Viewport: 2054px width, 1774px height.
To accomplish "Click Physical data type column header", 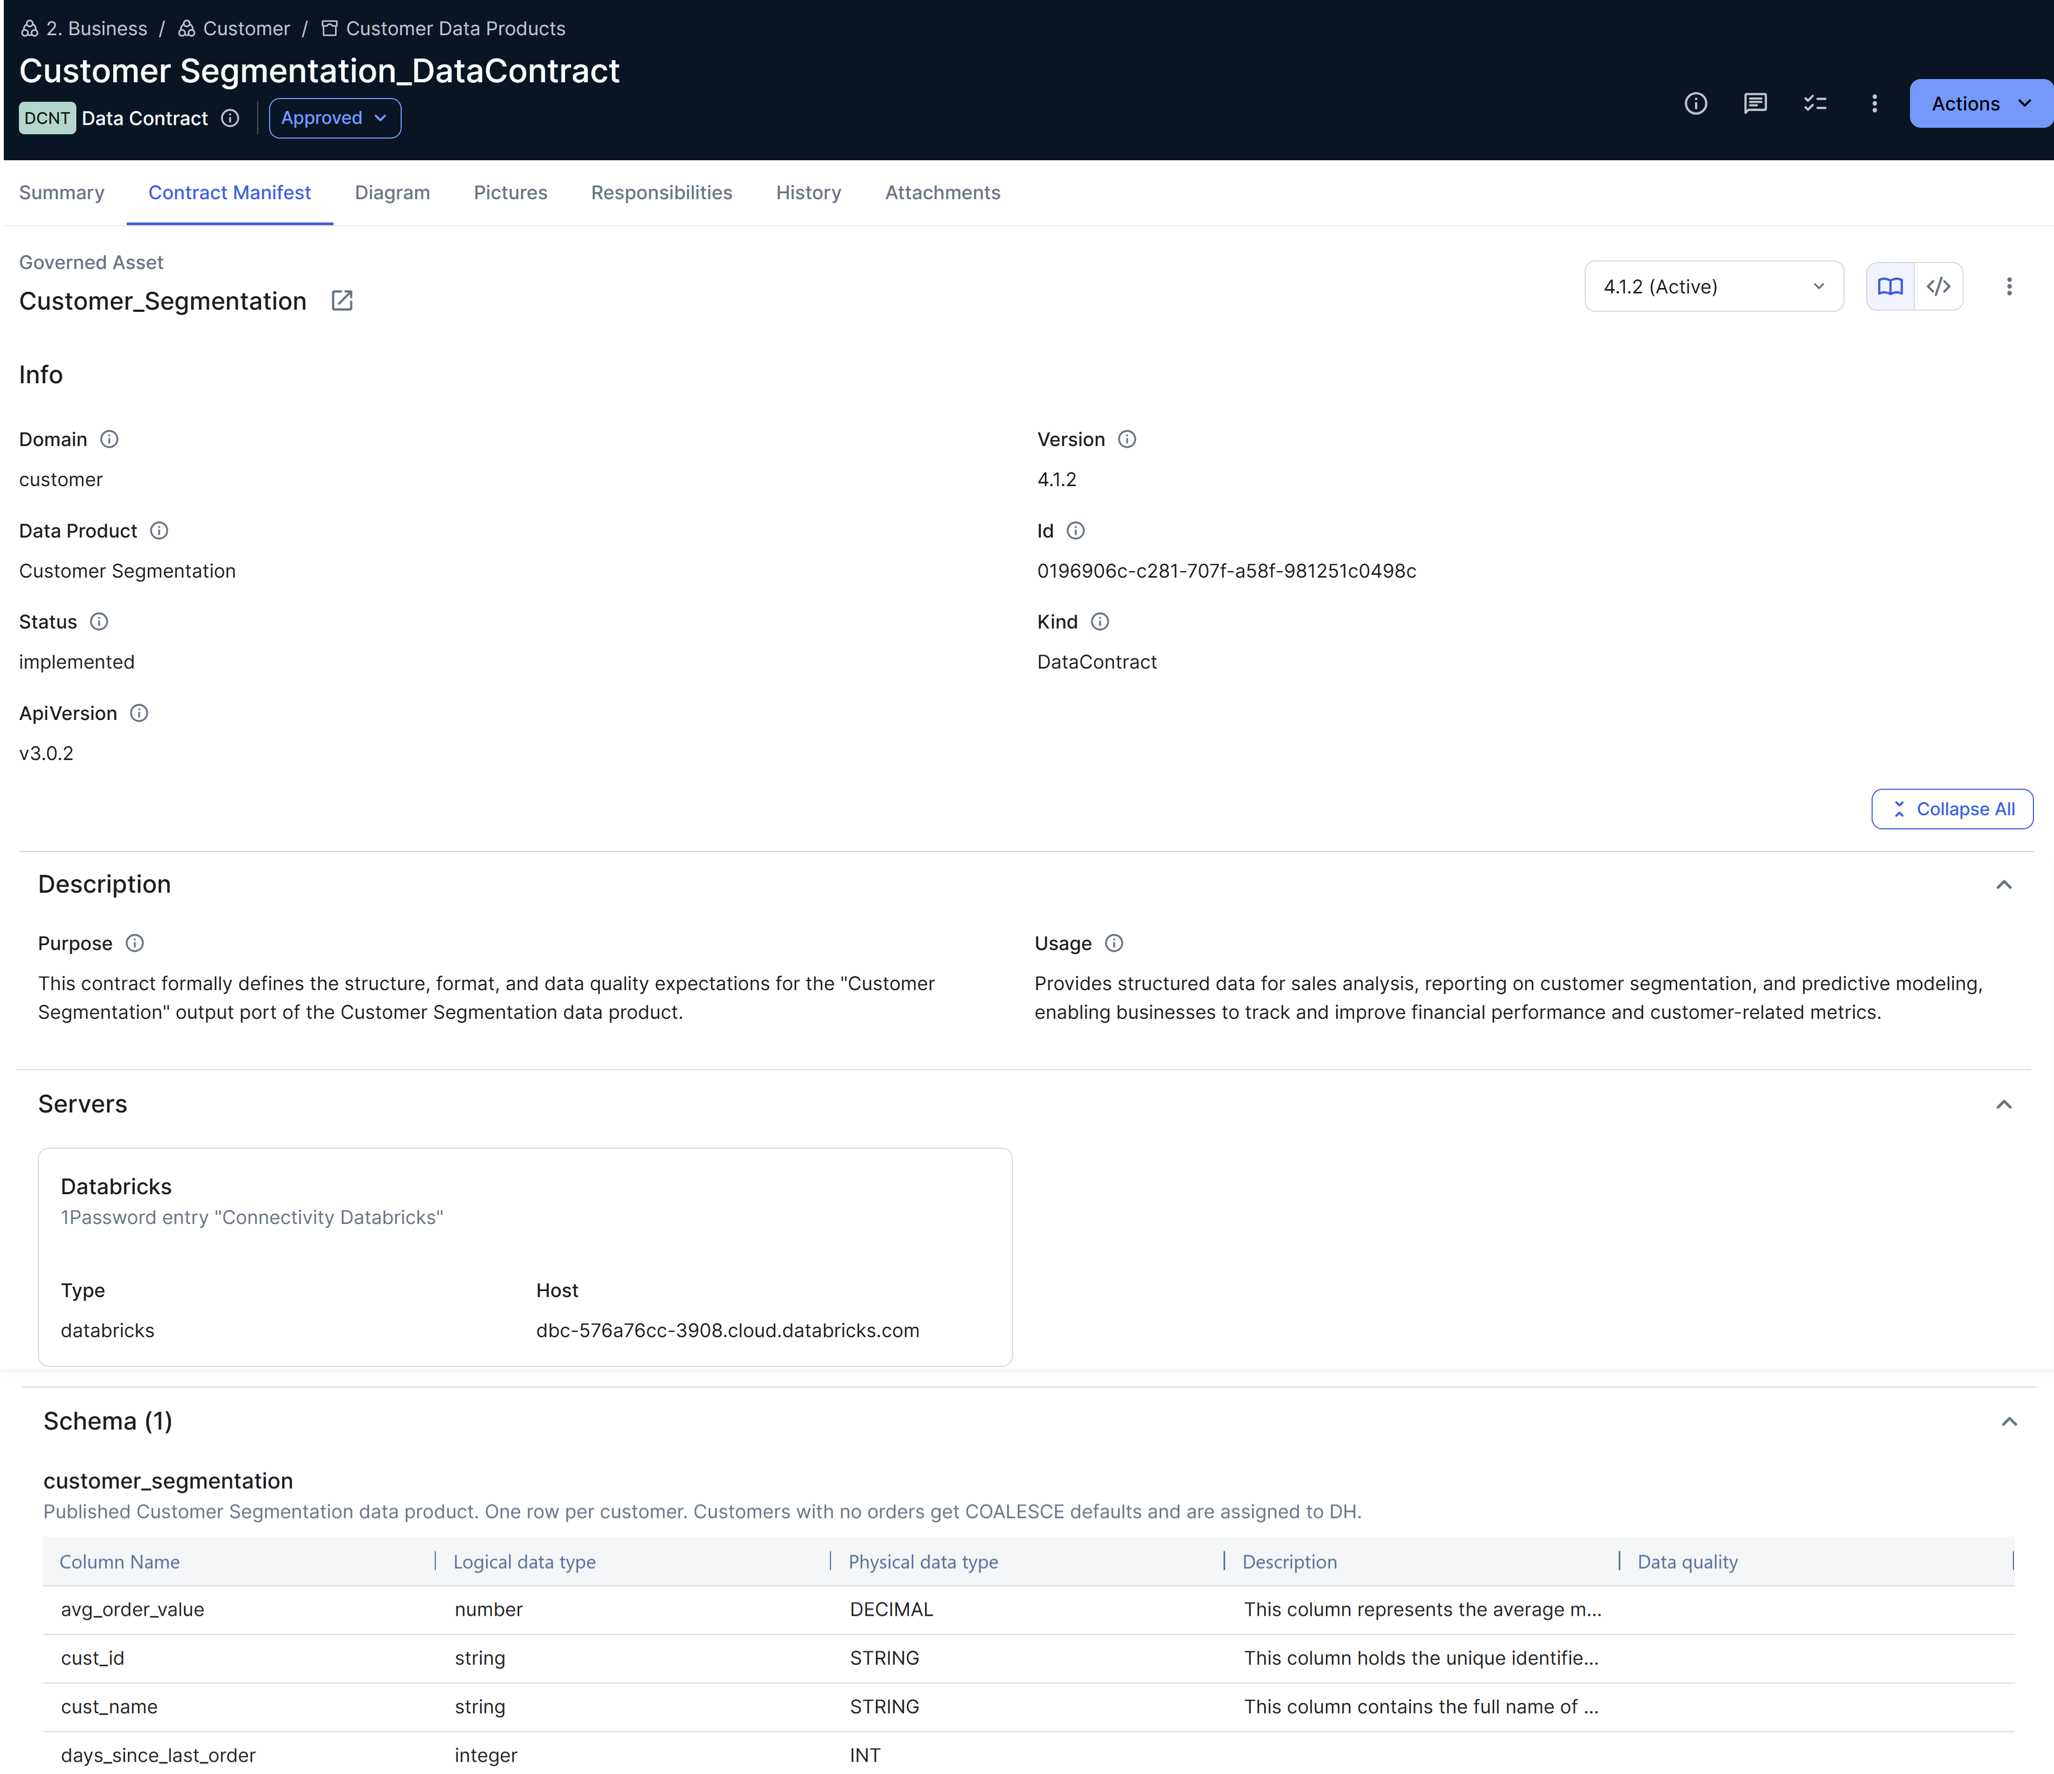I will click(x=923, y=1562).
